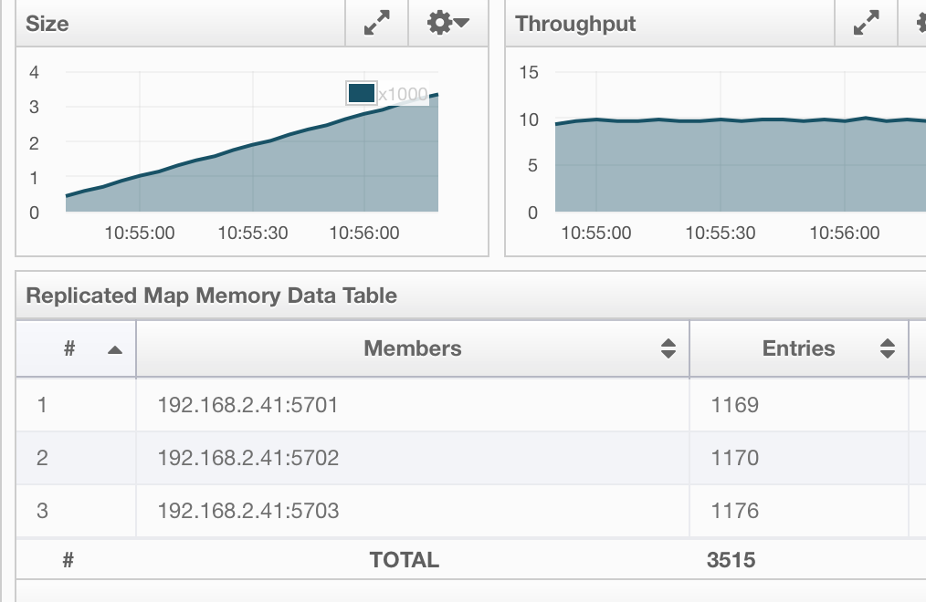Sort by Entries column arrows

tap(887, 348)
